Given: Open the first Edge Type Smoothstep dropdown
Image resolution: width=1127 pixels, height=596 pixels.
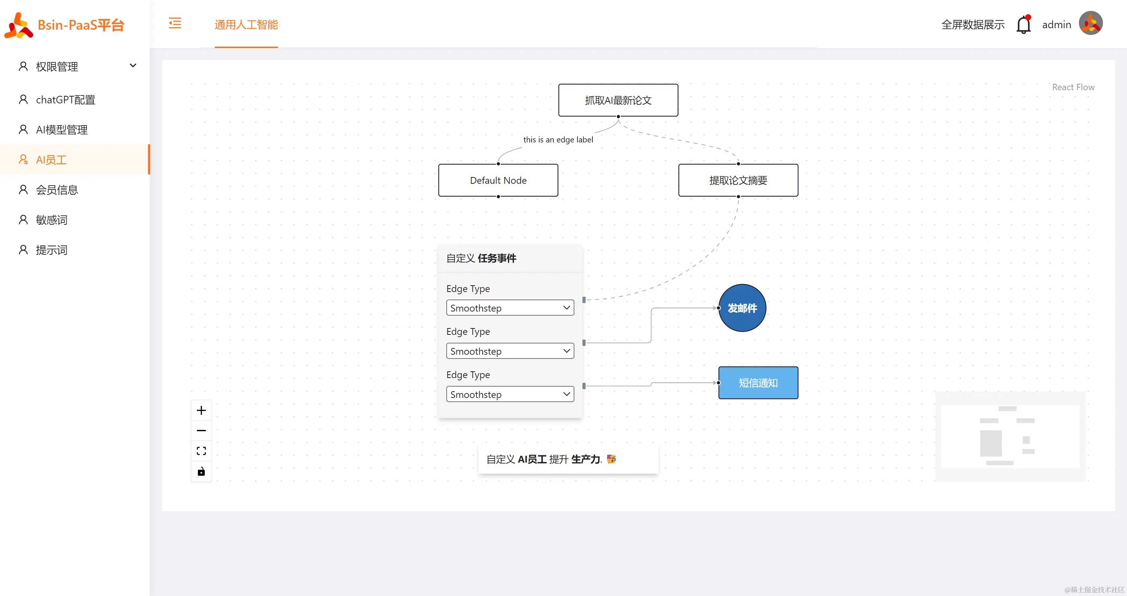Looking at the screenshot, I should pos(510,308).
